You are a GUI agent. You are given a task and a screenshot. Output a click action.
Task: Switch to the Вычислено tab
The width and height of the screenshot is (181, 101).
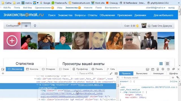142,74
